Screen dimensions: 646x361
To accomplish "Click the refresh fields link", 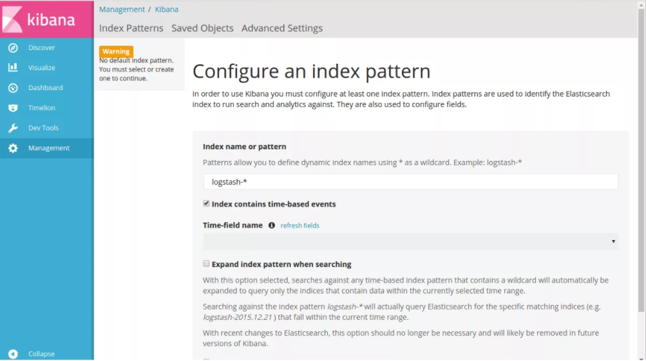I will pyautogui.click(x=299, y=226).
